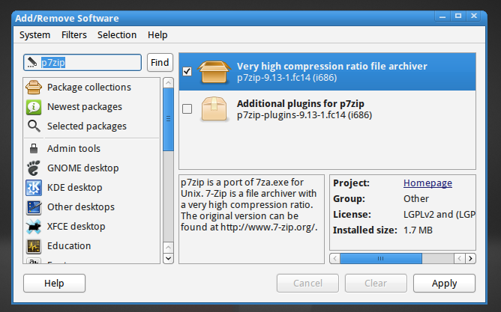Open the Selection menu
Viewport: 501px width, 312px height.
117,34
